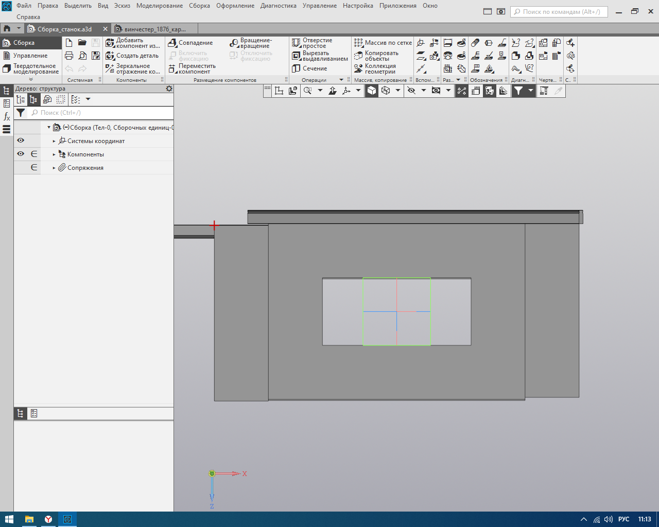This screenshot has height=527, width=659.
Task: Open tree panel settings gear
Action: [x=169, y=89]
